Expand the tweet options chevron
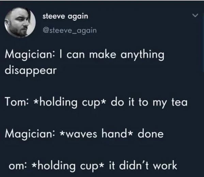The width and height of the screenshot is (204, 177). [x=195, y=15]
